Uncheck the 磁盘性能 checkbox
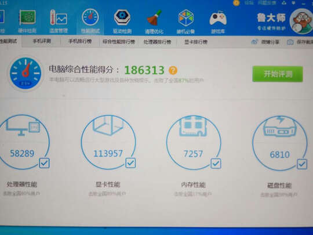Viewport: 313px width, 235px height. pyautogui.click(x=302, y=164)
